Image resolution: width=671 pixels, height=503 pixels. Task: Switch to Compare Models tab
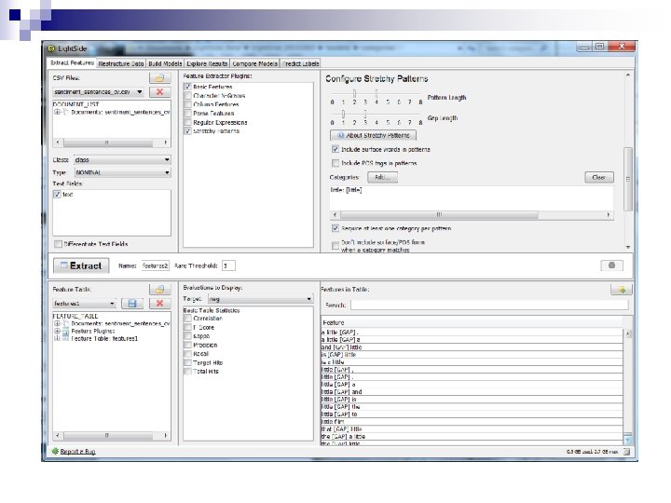click(255, 63)
